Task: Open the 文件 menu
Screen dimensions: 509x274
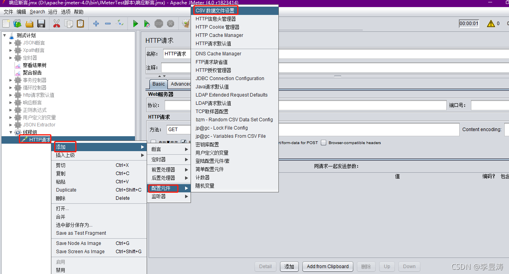Action: (x=8, y=12)
